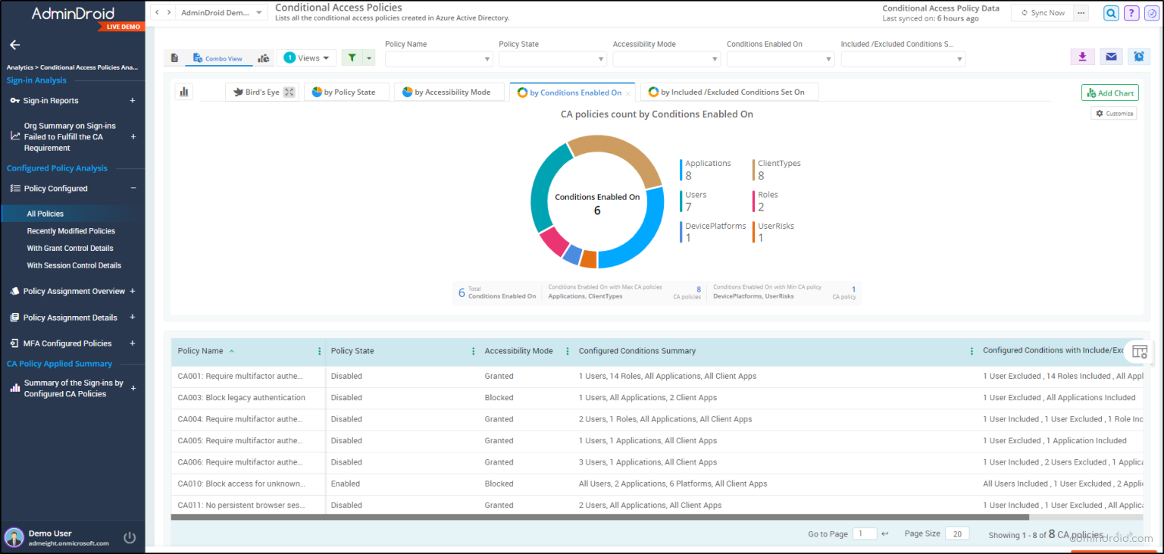The height and width of the screenshot is (554, 1164).
Task: Toggle sorting on the Policy Name column
Action: [202, 351]
